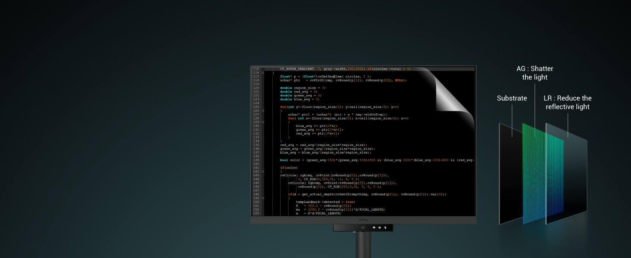Collapse the fold marker at line 149
The width and height of the screenshot is (631, 258).
(263, 198)
